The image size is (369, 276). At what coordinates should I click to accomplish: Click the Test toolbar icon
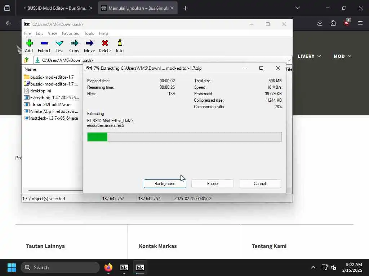click(59, 46)
